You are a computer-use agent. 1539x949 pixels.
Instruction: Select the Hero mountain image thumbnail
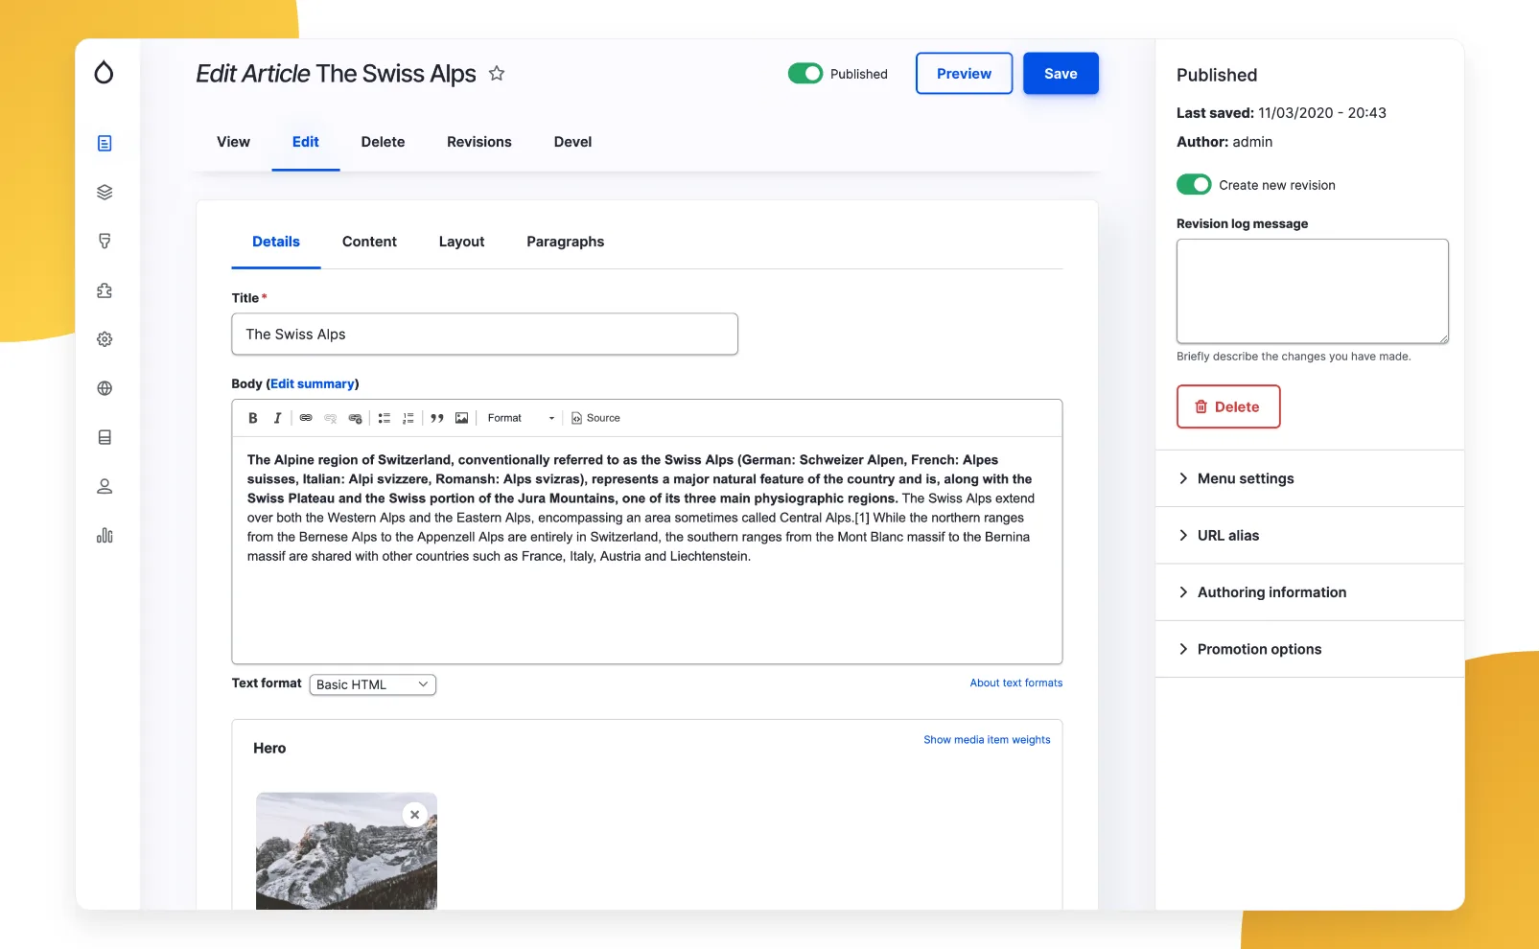point(346,851)
